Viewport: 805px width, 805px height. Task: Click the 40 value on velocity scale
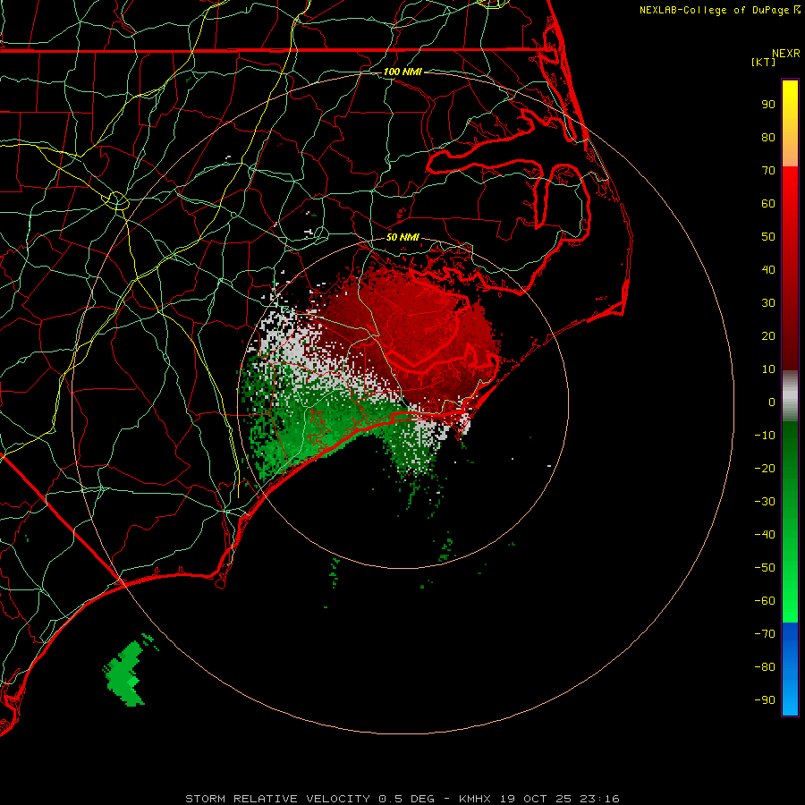[x=768, y=270]
